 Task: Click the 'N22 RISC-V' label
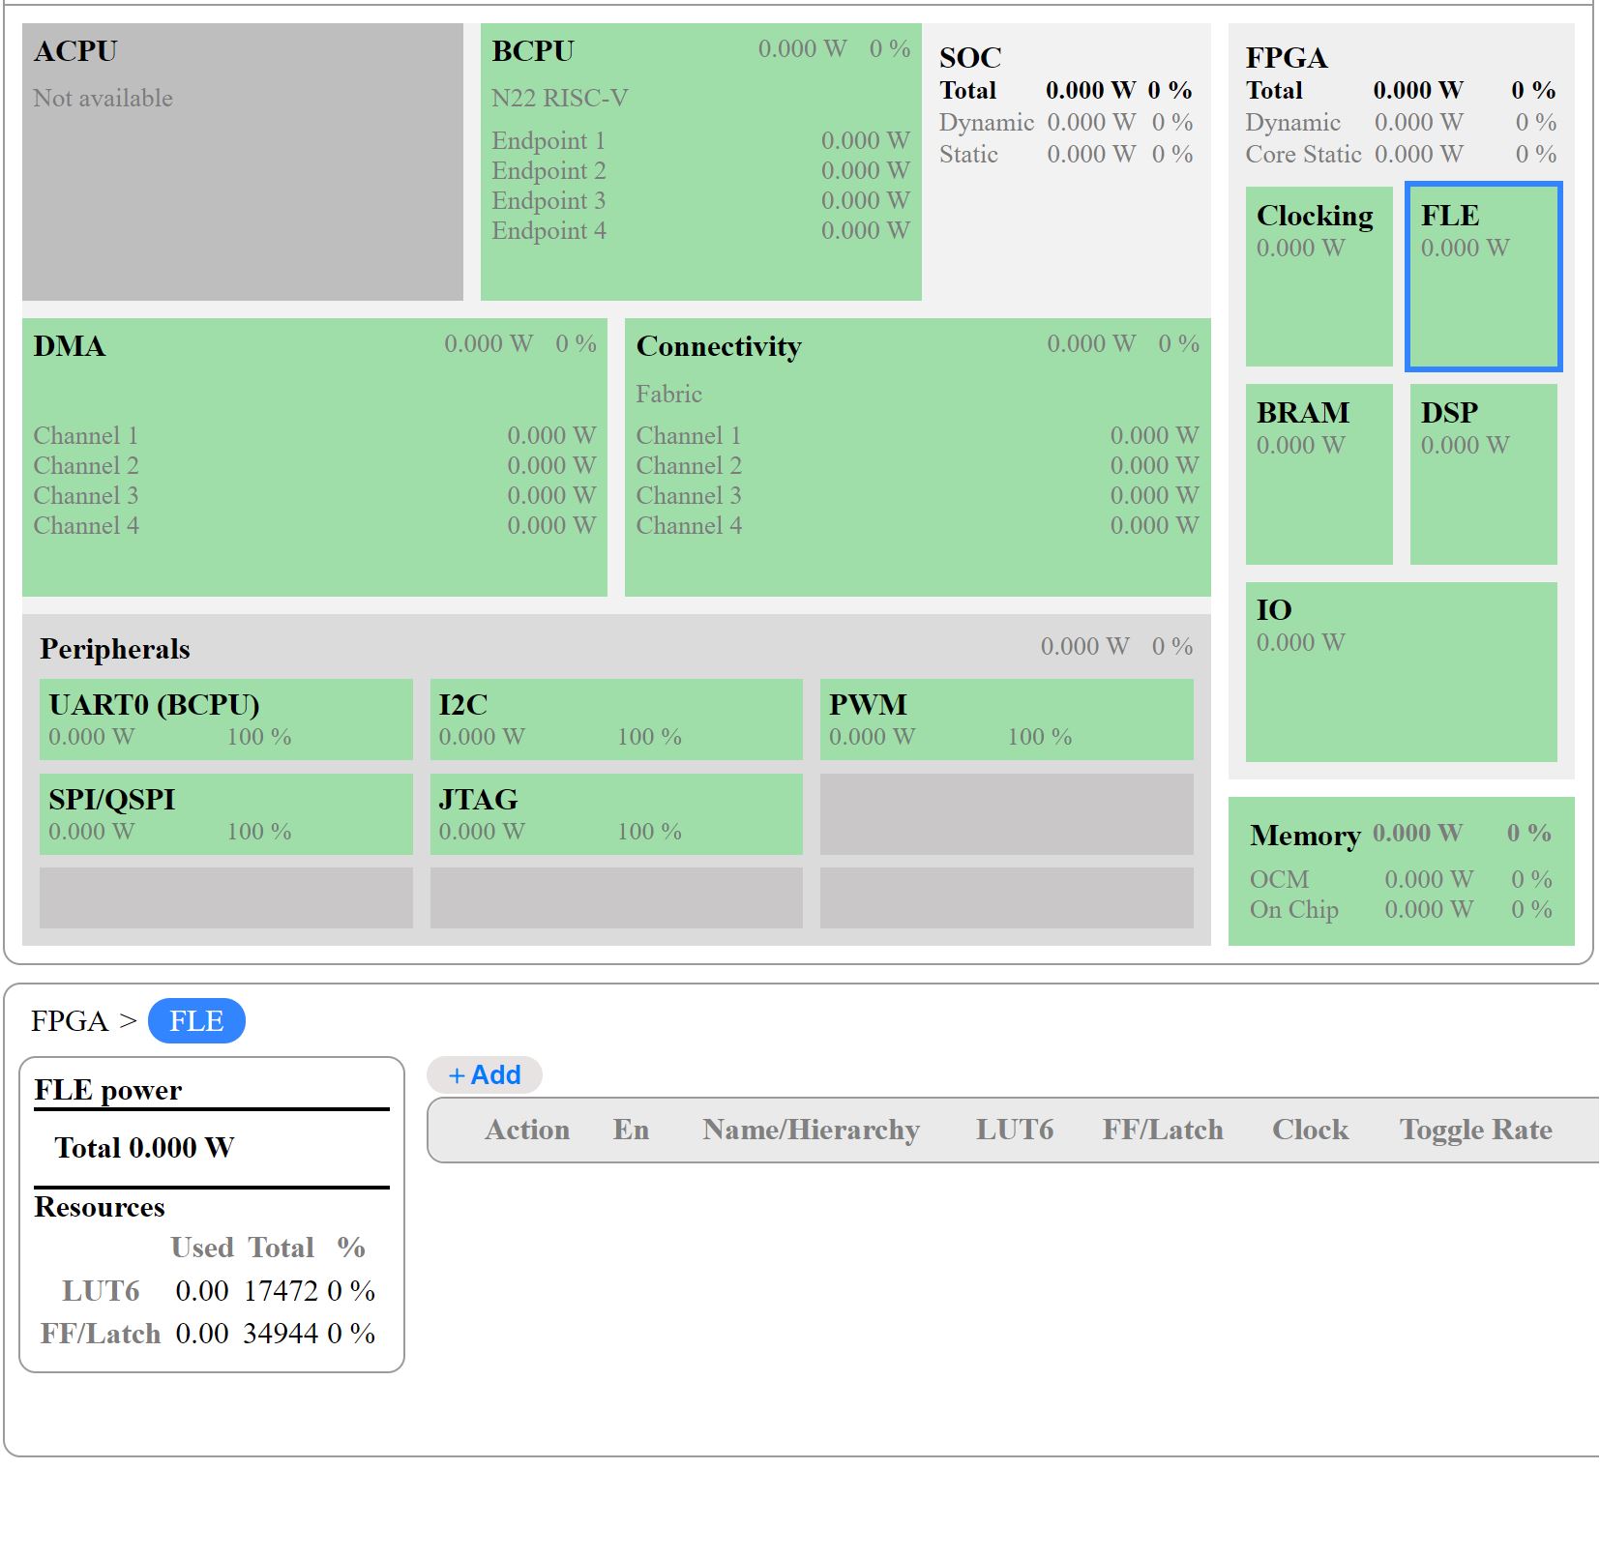click(559, 98)
